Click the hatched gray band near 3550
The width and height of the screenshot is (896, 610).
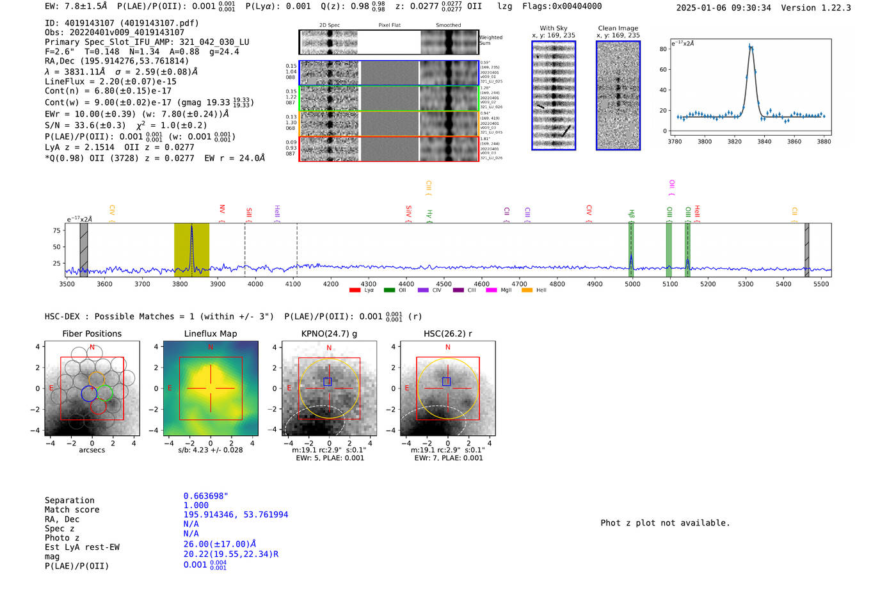[84, 250]
